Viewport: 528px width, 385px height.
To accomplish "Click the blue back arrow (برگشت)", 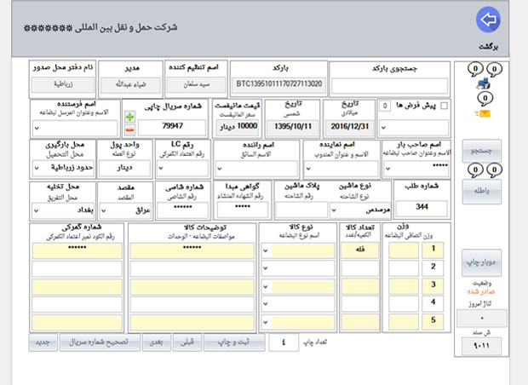I will point(488,20).
